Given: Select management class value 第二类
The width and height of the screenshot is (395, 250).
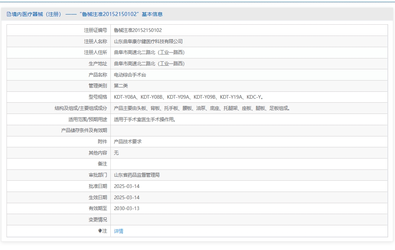Looking at the screenshot, I should [x=121, y=86].
